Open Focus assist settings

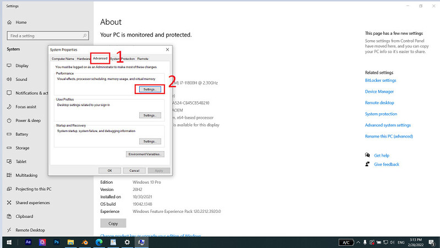coord(21,107)
